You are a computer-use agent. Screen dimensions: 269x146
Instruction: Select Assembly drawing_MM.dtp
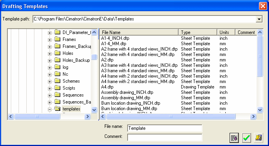126,98
